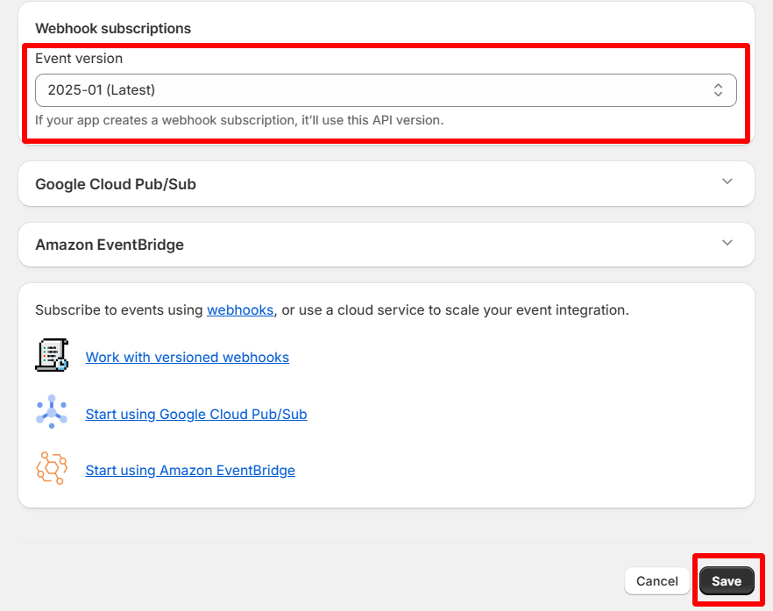
Task: Follow "Start using Amazon EventBridge" link
Action: pyautogui.click(x=190, y=471)
